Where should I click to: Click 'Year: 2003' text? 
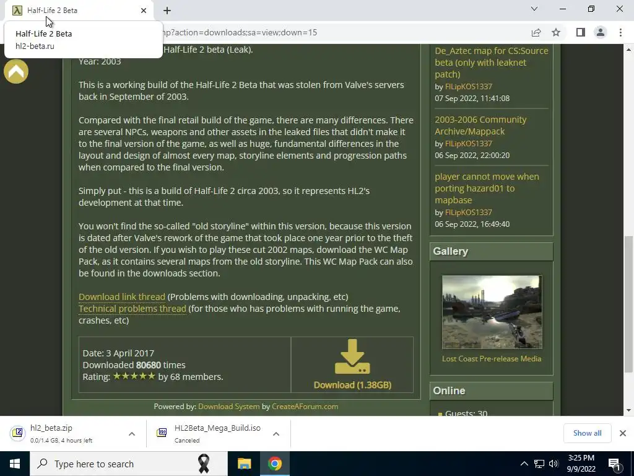(x=100, y=61)
